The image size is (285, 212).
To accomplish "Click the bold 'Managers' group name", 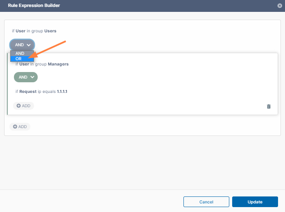I will tap(58, 64).
